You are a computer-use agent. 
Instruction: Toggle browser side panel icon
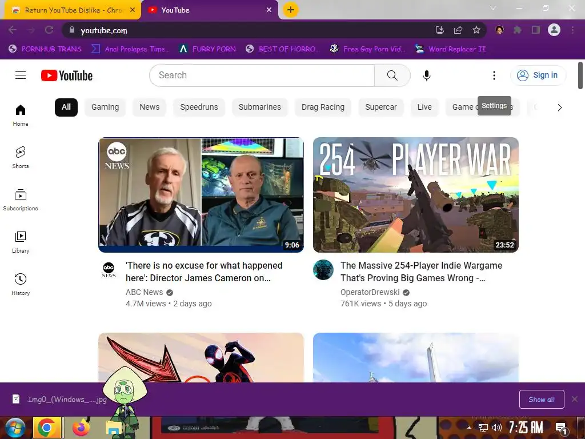[536, 30]
